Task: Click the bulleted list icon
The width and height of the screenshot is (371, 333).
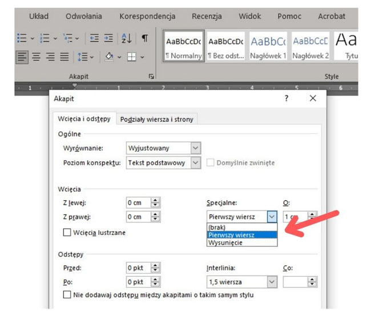Action: [22, 38]
